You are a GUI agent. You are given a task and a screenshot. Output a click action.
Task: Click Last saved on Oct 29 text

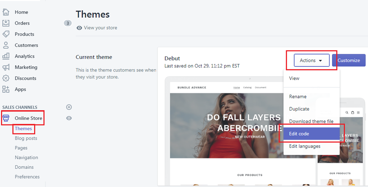[x=202, y=66]
